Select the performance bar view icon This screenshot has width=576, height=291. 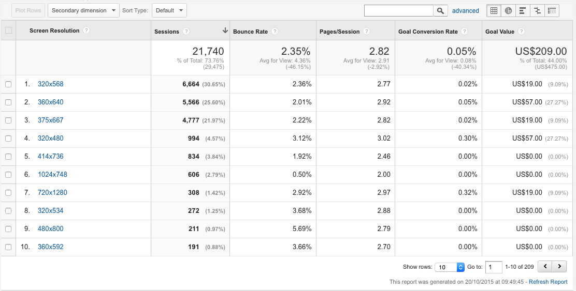tap(523, 10)
